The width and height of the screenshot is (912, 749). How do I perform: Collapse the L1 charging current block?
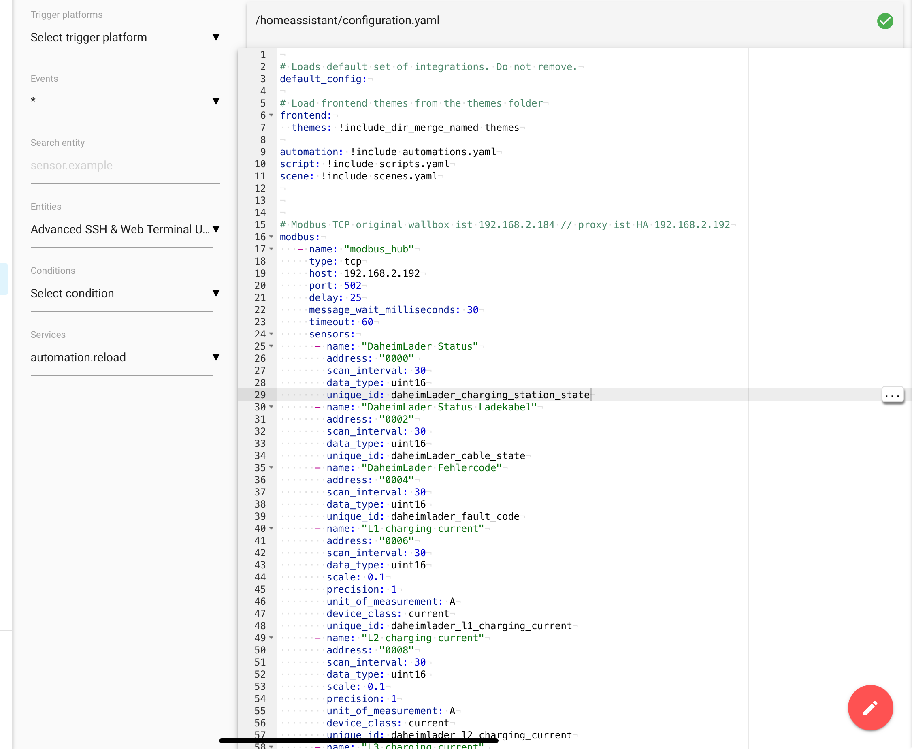pos(271,529)
